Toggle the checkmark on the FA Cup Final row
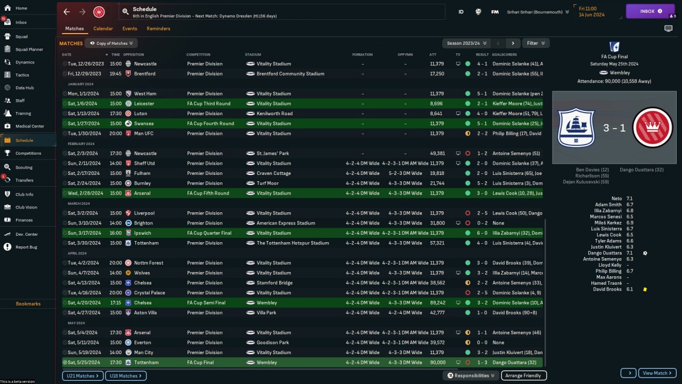This screenshot has height=384, width=682. click(x=64, y=363)
